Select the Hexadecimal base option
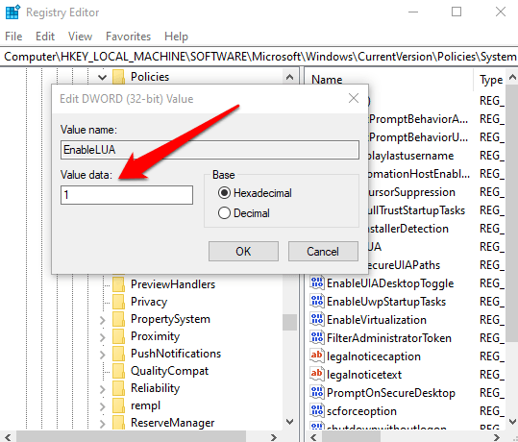The height and width of the screenshot is (442, 518). point(255,193)
